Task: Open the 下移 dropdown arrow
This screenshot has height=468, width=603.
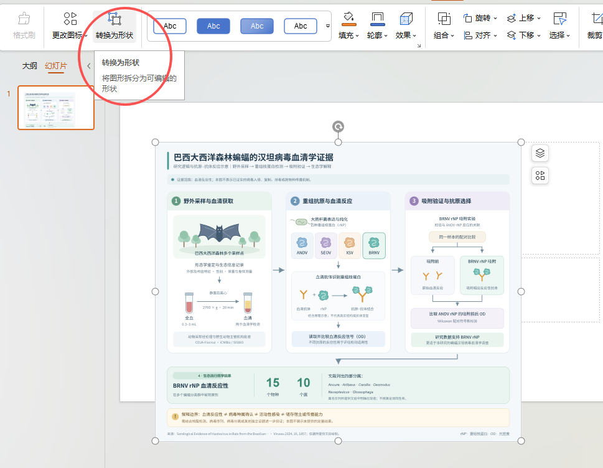Action: coord(539,35)
